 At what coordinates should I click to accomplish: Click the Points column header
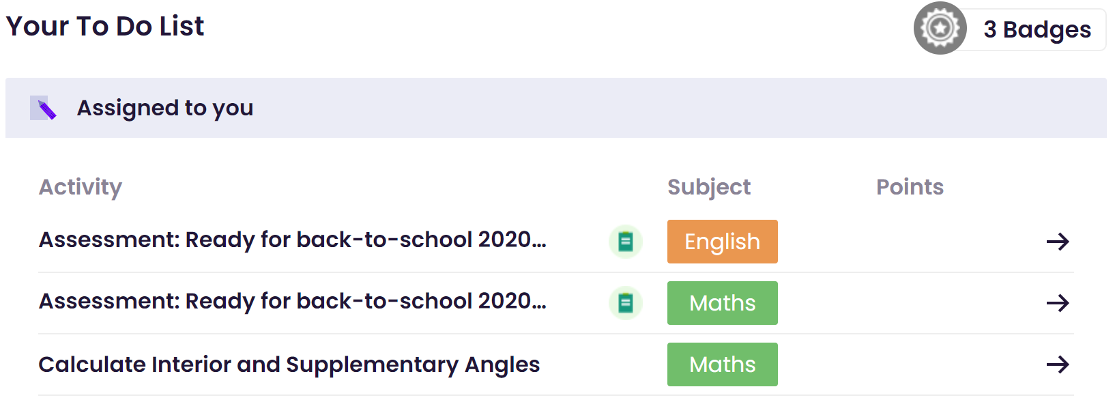pyautogui.click(x=910, y=187)
